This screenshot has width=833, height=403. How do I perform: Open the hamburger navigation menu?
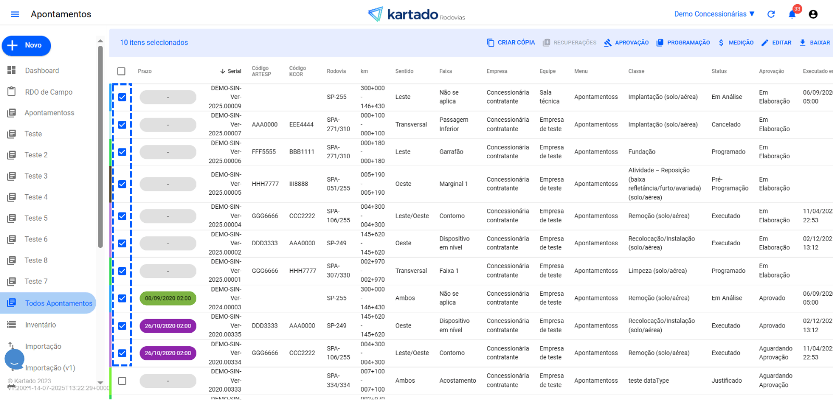(x=15, y=14)
